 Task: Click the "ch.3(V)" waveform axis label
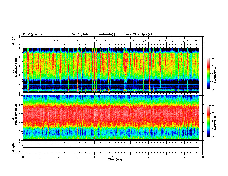pyautogui.click(x=14, y=148)
